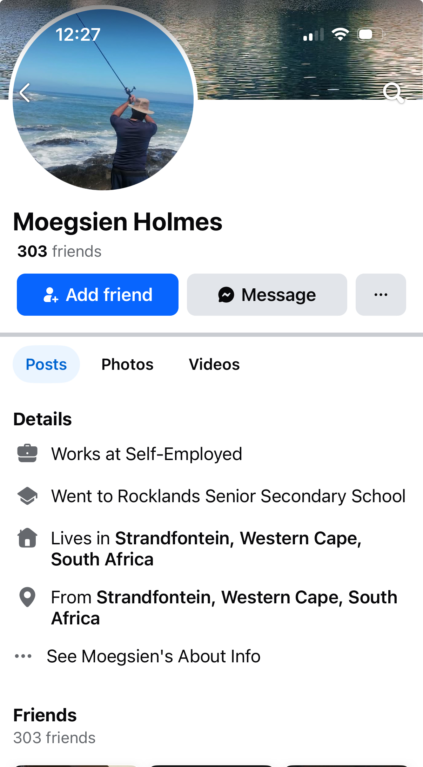Tap the add-person icon on Add friend
423x767 pixels.
click(x=51, y=295)
